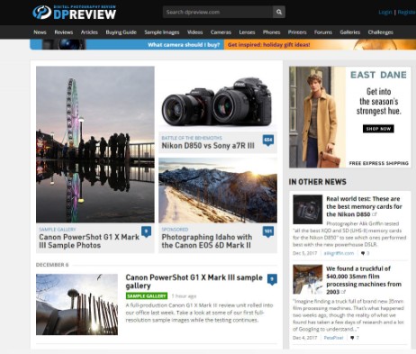Open the Reviews menu item
Image resolution: width=416 pixels, height=354 pixels.
(64, 32)
